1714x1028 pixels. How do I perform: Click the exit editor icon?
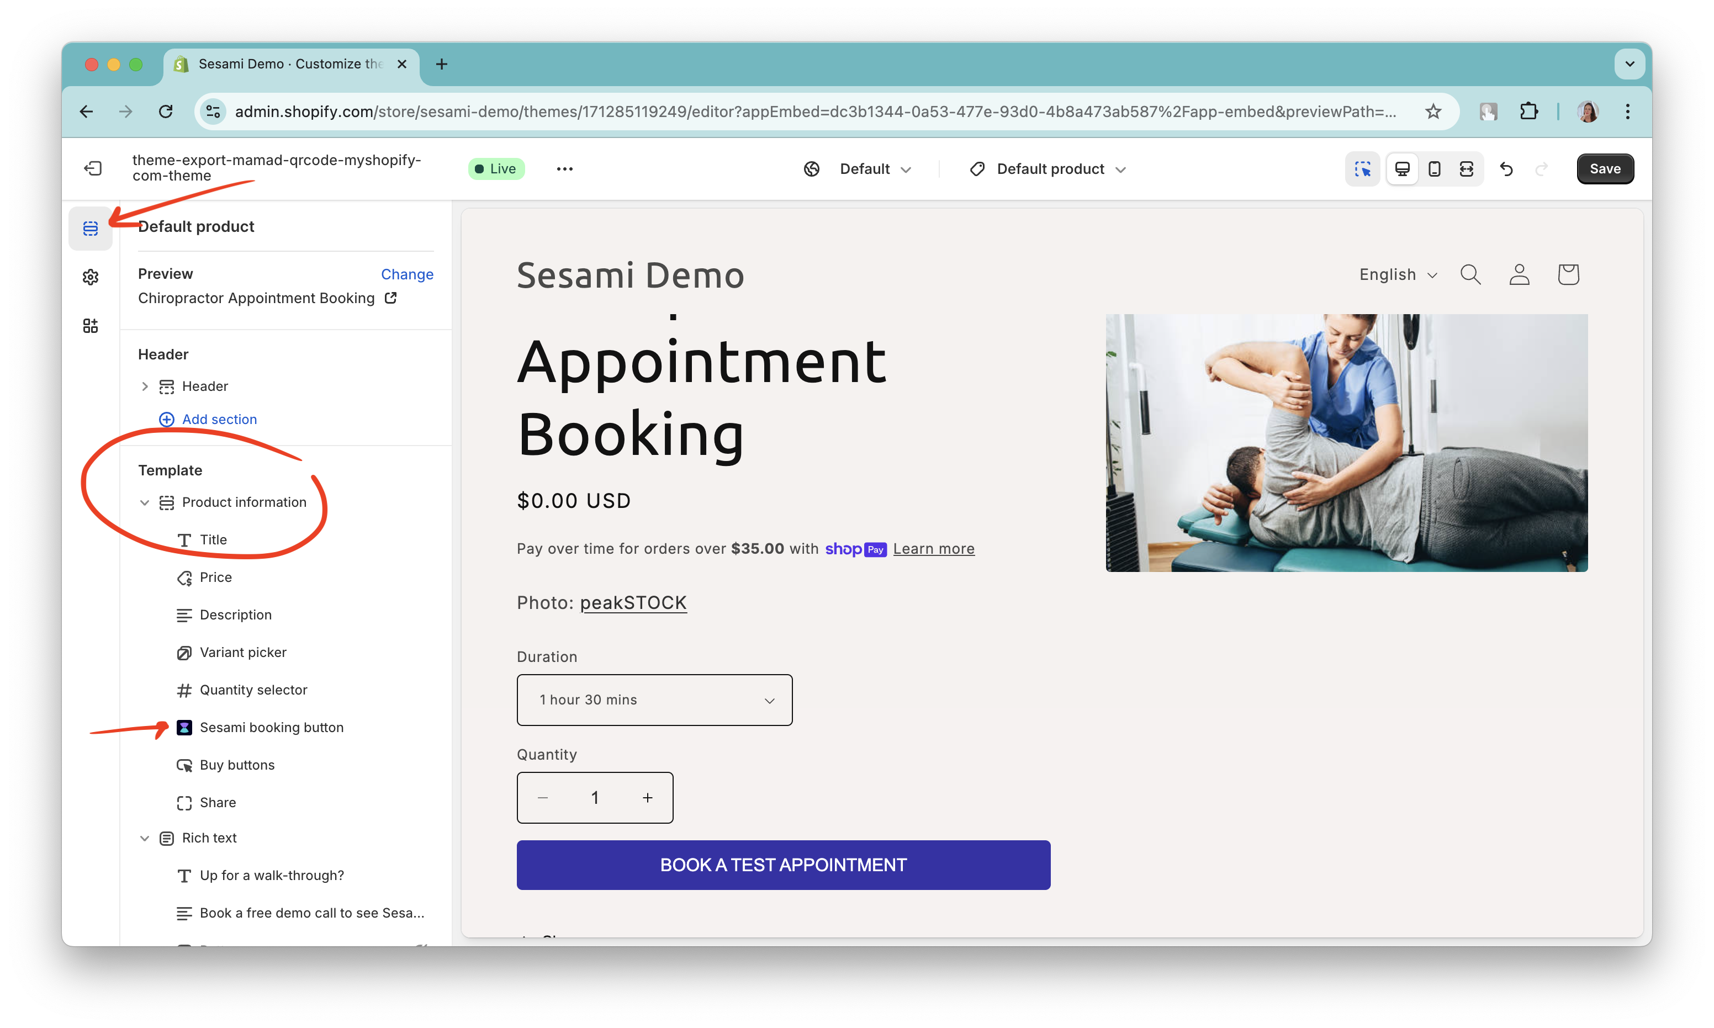tap(93, 168)
